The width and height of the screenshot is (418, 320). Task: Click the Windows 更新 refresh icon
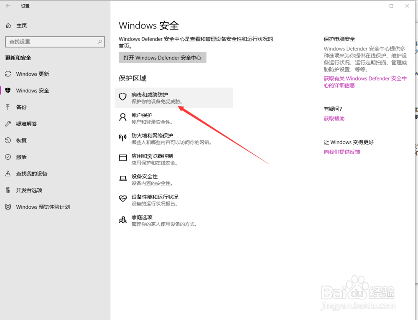(8, 74)
